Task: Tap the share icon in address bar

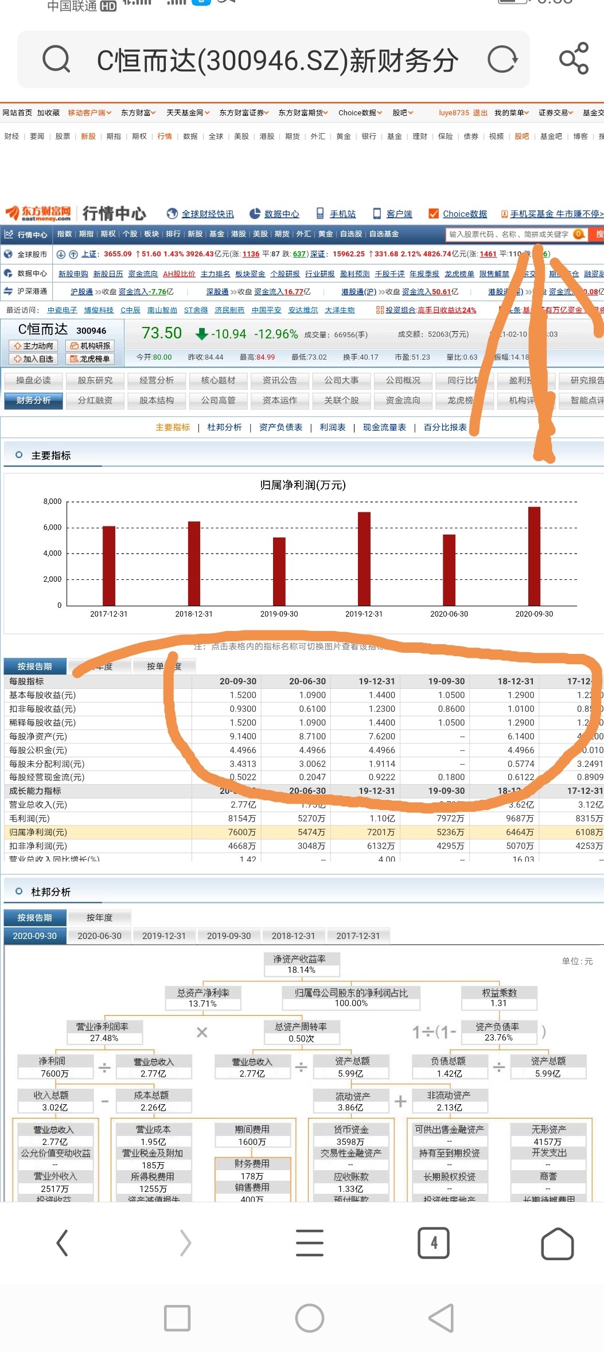Action: click(x=574, y=59)
